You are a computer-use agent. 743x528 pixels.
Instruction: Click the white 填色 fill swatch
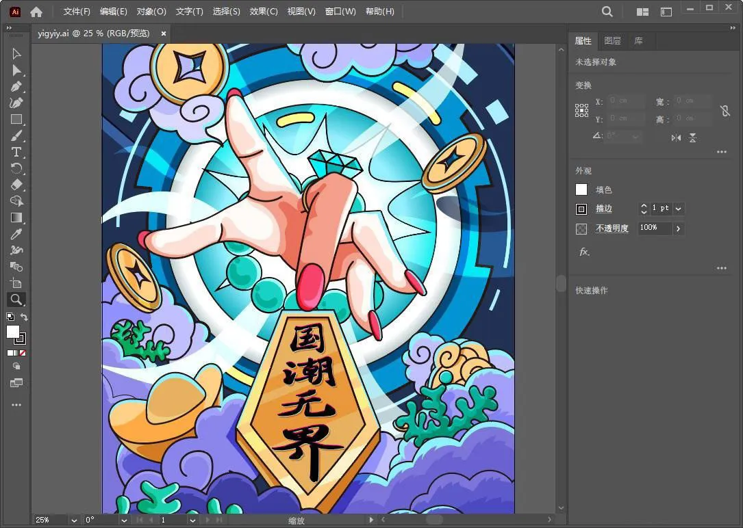click(x=581, y=189)
